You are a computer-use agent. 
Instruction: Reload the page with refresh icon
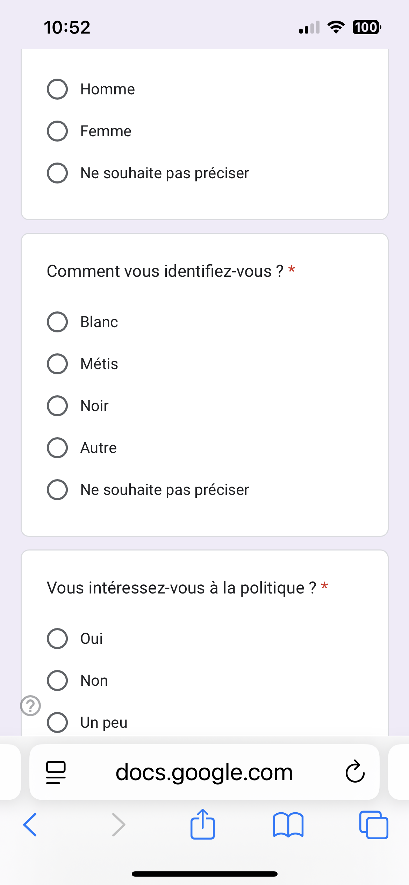pos(355,772)
